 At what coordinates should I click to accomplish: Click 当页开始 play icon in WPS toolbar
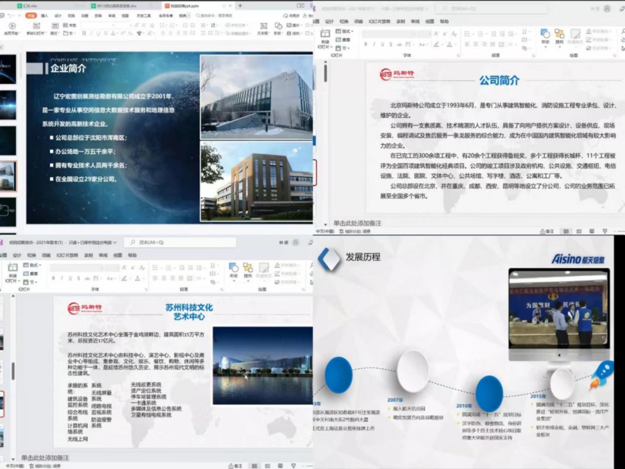12,25
